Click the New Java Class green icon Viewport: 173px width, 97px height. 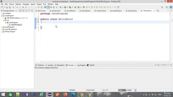[78, 7]
